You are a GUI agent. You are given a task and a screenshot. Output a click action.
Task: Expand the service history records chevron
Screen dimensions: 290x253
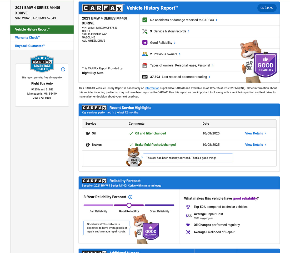pyautogui.click(x=189, y=31)
